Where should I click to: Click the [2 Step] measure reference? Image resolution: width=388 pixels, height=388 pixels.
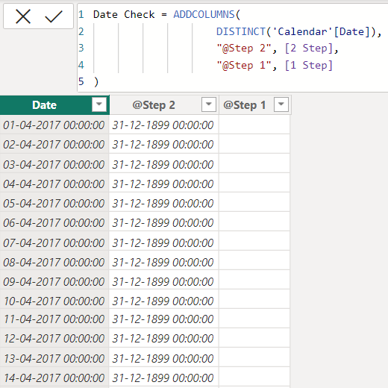pos(309,48)
